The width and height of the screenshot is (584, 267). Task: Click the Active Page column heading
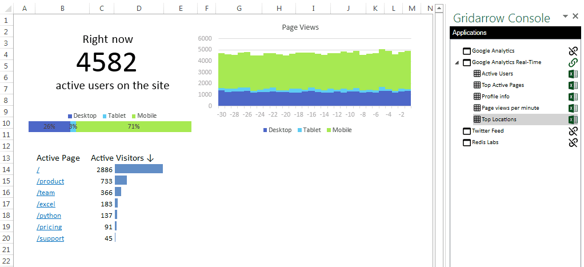58,158
